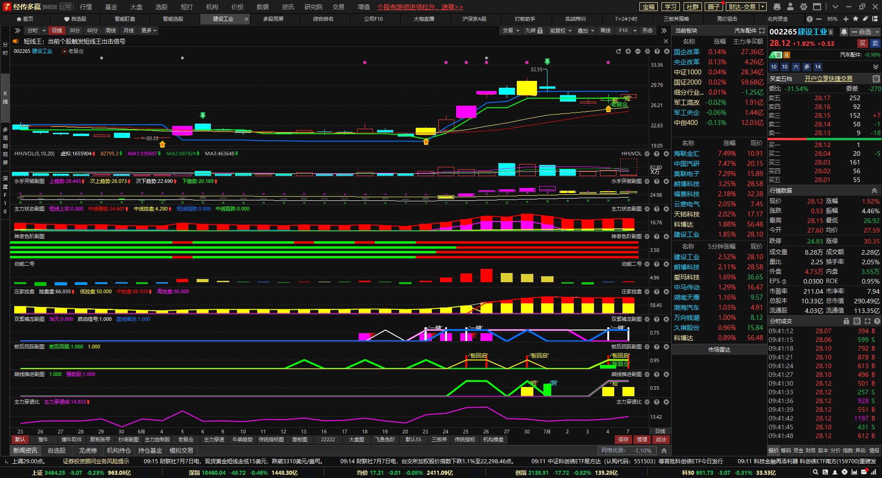This screenshot has width=882, height=478.
Task: Maximize the 当前板块 sector panel
Action: pos(762,30)
